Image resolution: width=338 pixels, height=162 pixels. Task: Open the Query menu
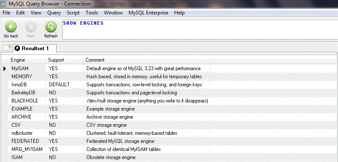(54, 13)
